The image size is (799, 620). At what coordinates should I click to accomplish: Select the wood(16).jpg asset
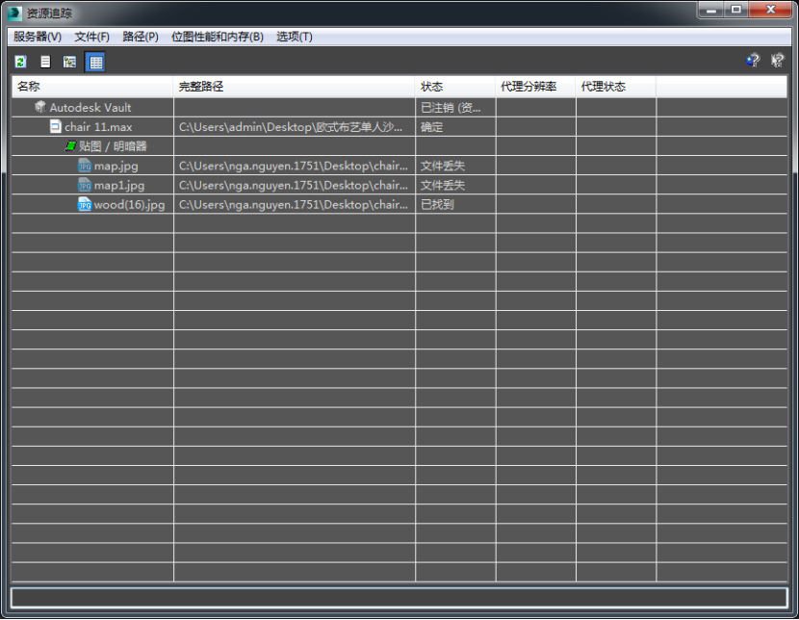tap(399, 204)
